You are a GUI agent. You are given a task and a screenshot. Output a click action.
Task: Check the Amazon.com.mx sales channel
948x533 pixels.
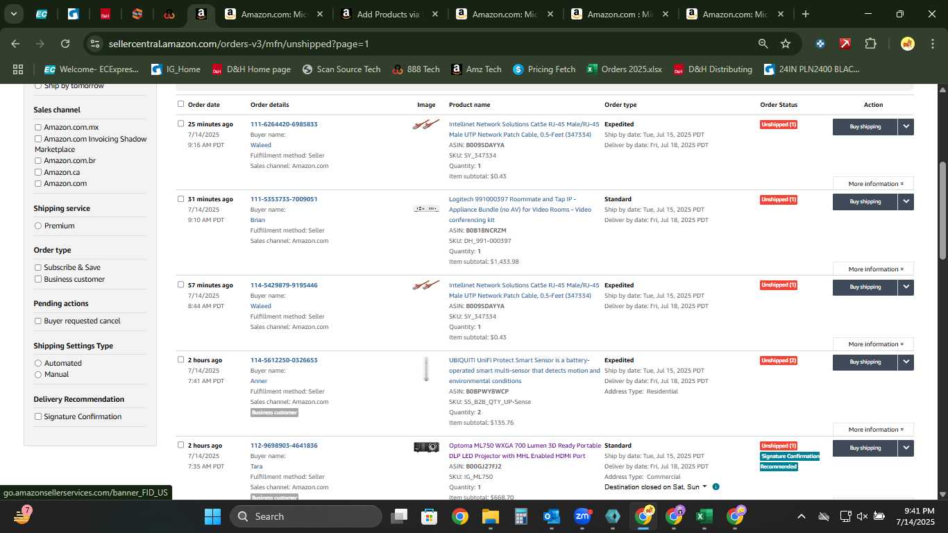38,128
